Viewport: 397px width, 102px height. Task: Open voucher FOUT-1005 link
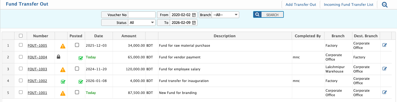[x=37, y=46]
